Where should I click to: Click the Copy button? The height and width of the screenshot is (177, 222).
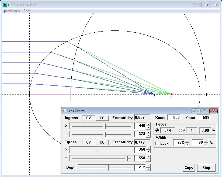tap(189, 168)
